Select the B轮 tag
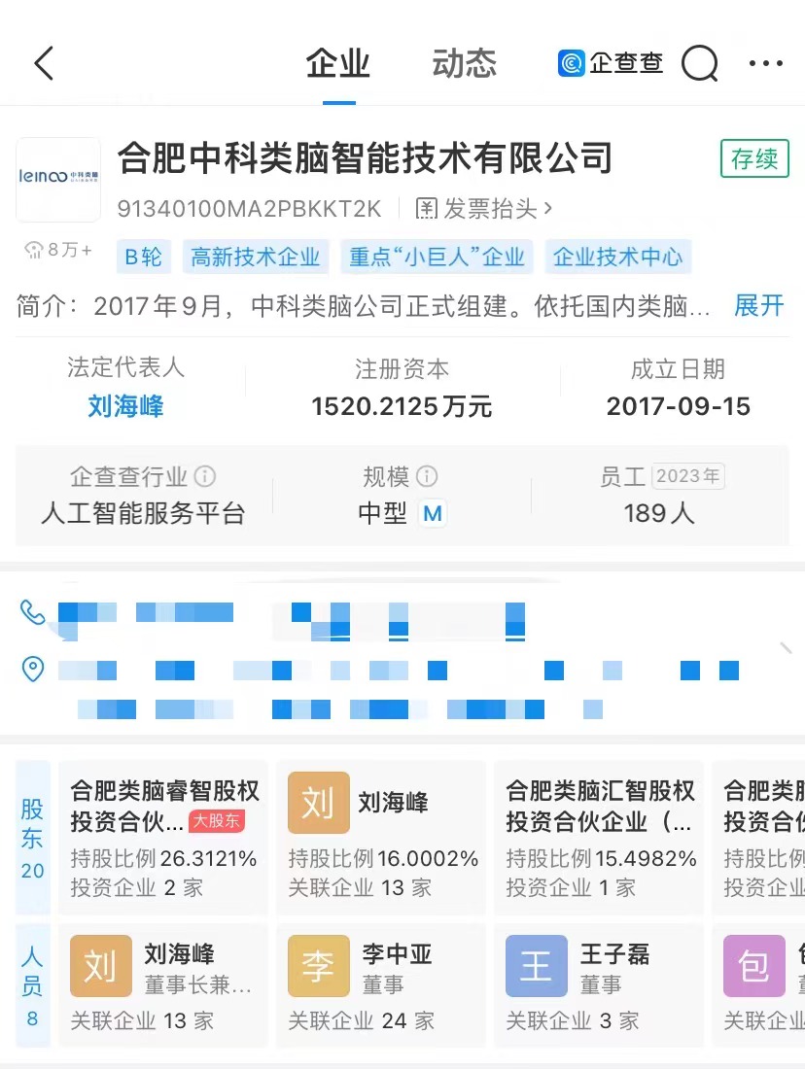This screenshot has height=1069, width=805. coord(143,257)
